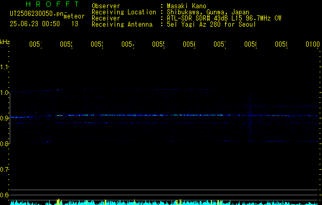Screen dimensions: 322x205
Task: Select the UT2506230050 file name text
Action: tap(36, 14)
